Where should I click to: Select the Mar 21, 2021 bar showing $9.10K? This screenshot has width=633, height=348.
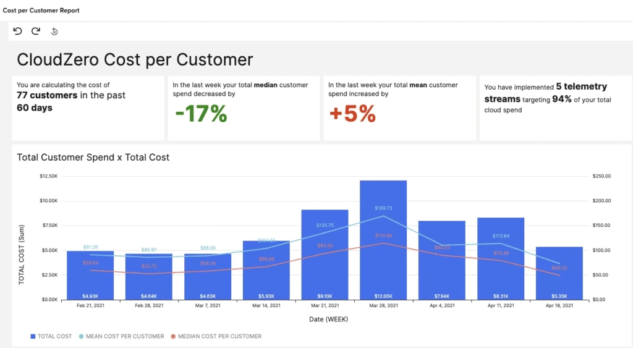(x=325, y=260)
